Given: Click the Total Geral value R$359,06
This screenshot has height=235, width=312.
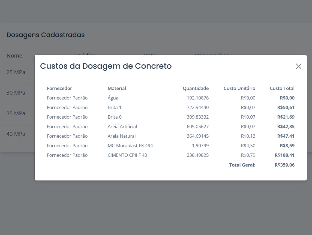Looking at the screenshot, I should tap(284, 165).
